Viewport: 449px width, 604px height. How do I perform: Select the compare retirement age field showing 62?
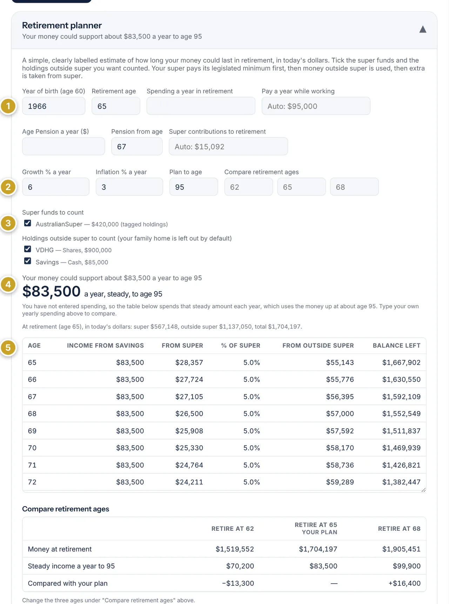249,187
